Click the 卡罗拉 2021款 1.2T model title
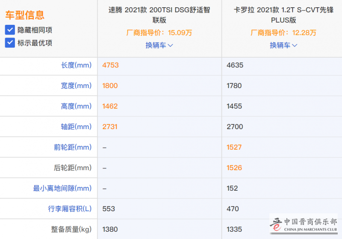Viewport: 342px width, 239px height. pos(283,15)
